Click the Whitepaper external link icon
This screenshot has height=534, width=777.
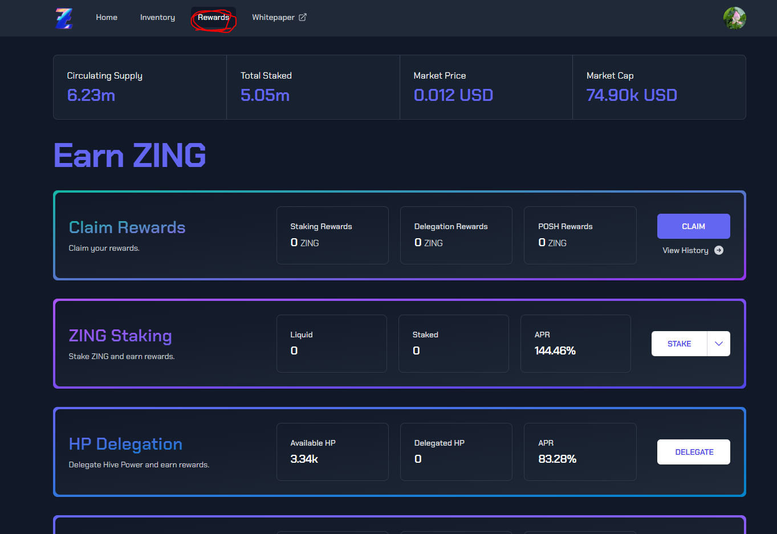(x=303, y=17)
